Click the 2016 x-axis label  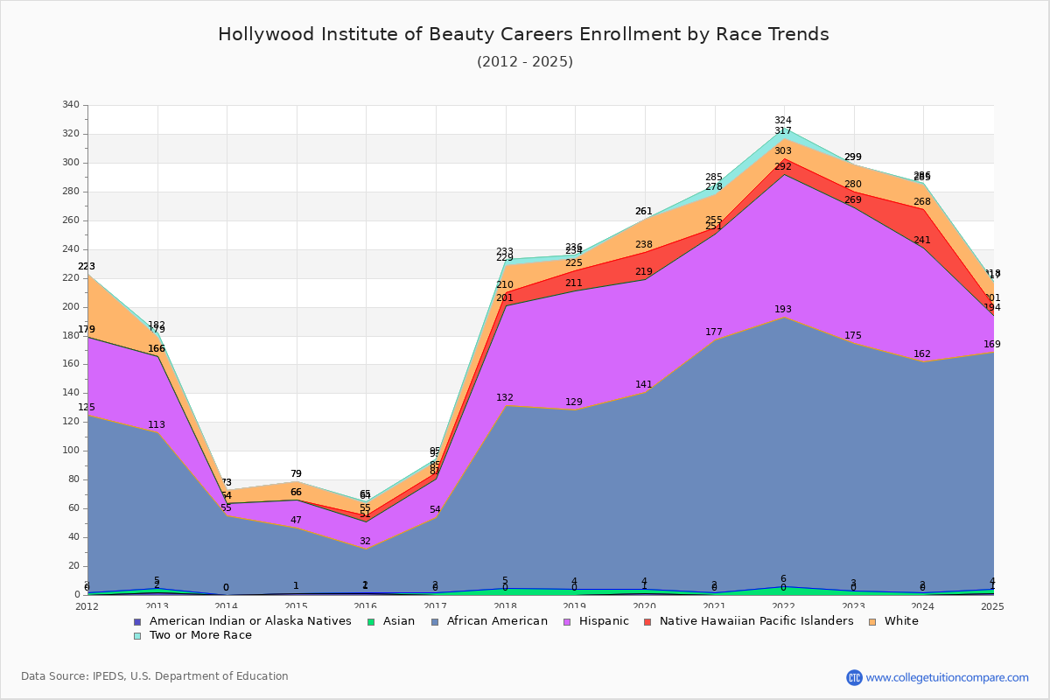[x=366, y=605]
